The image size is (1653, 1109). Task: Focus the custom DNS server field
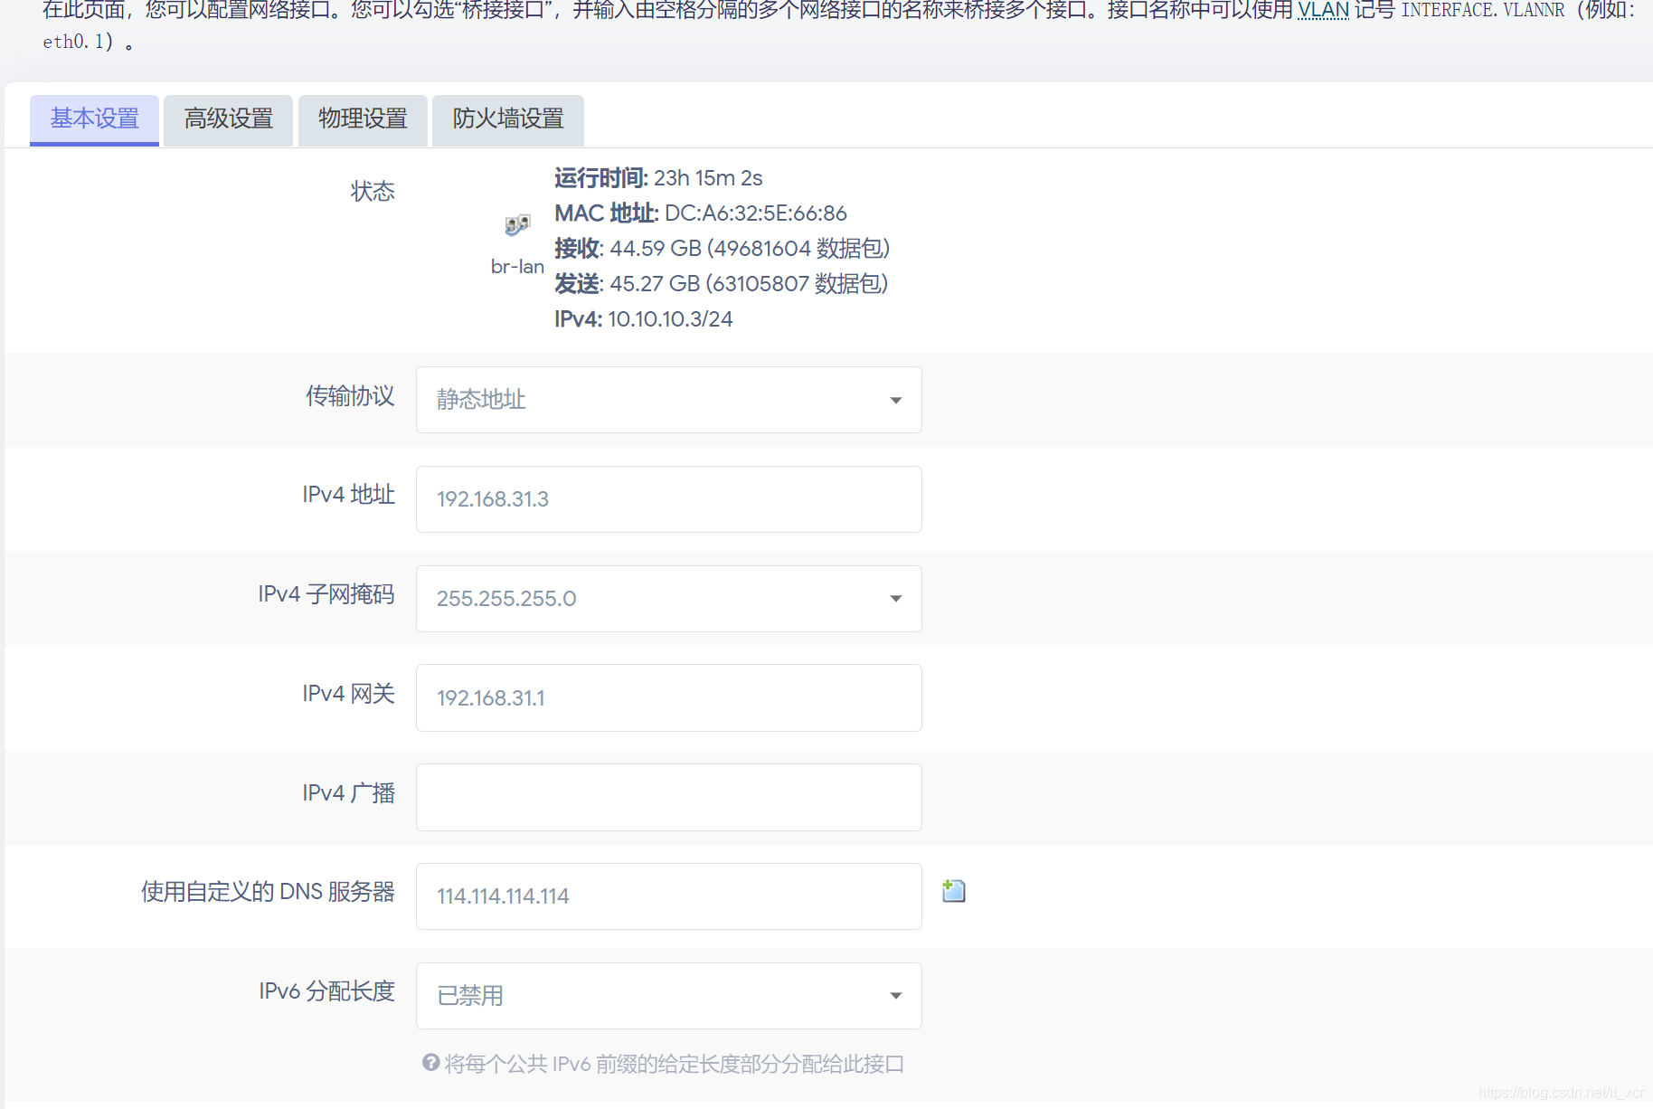(669, 896)
